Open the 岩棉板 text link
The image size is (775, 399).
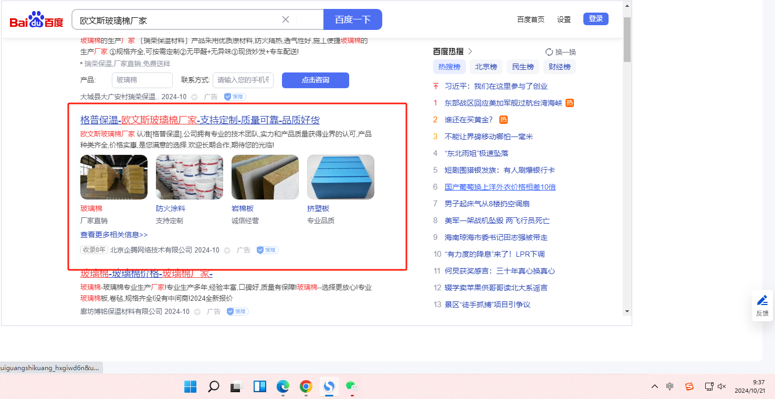[x=243, y=208]
